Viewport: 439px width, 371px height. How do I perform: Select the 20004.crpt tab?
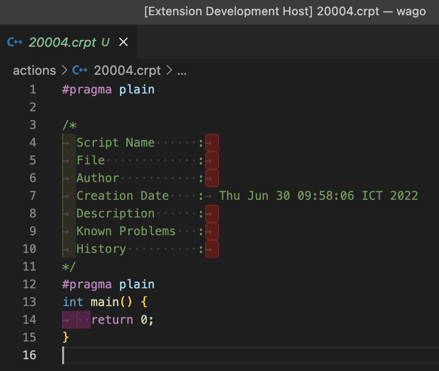click(69, 42)
